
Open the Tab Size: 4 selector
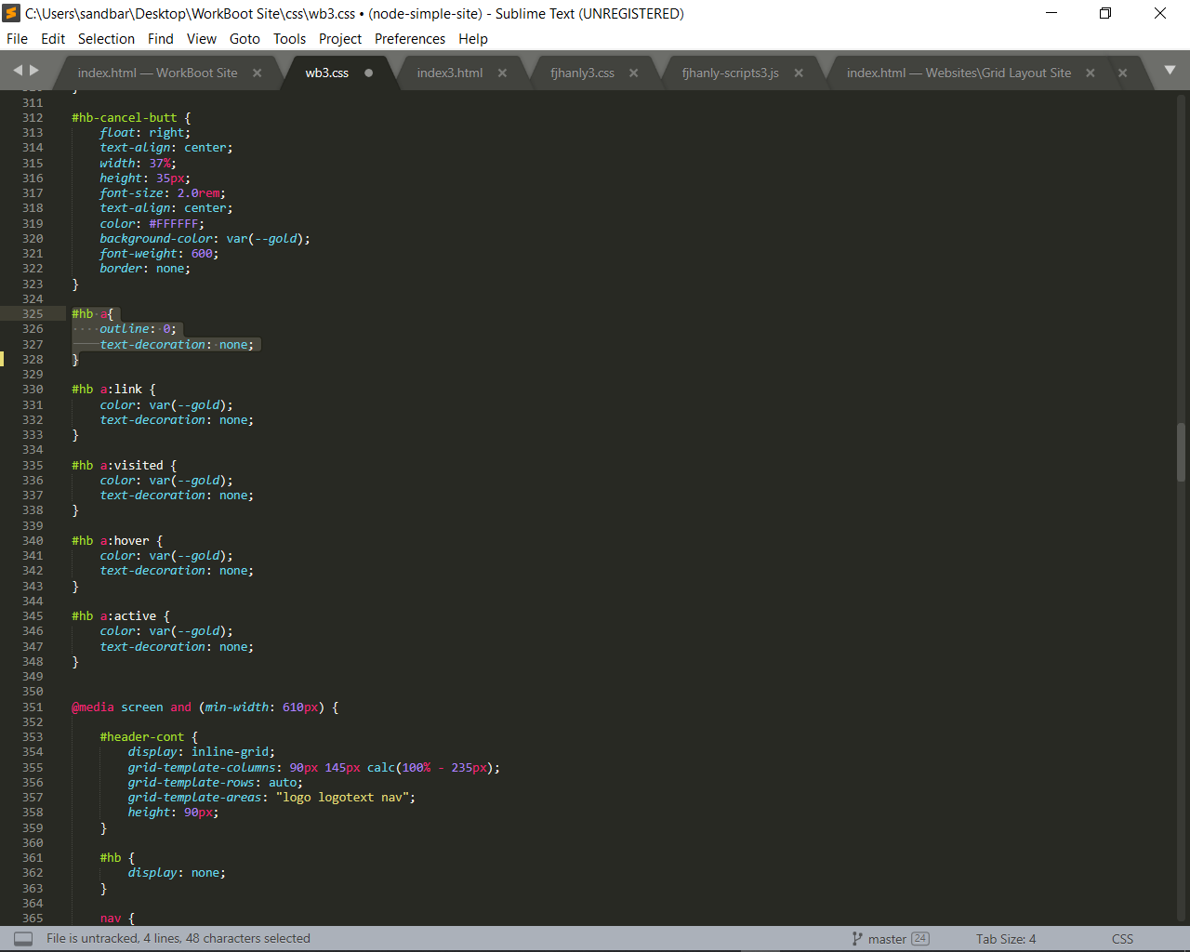[1005, 939]
